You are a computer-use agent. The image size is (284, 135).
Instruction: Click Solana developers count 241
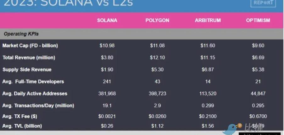tap(107, 81)
